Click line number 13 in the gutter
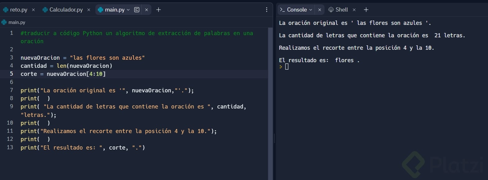This screenshot has height=180, width=488. [10, 147]
